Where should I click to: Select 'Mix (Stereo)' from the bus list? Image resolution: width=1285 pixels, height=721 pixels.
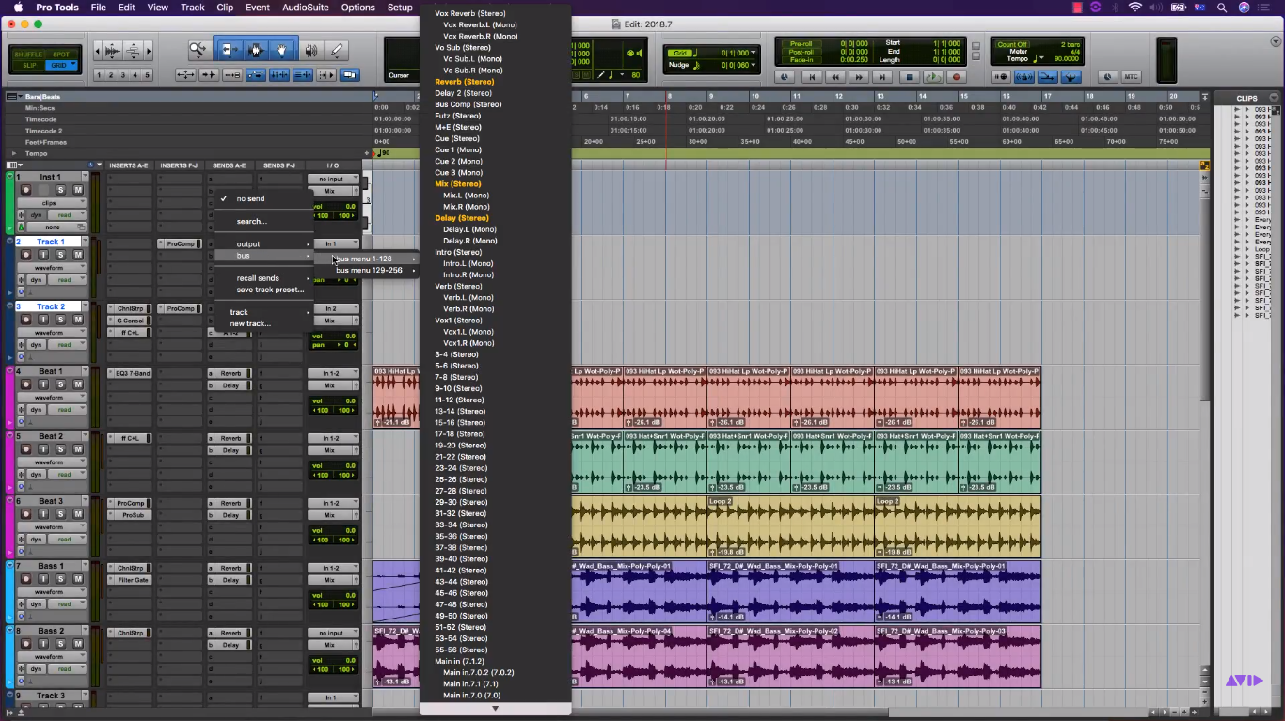point(458,183)
